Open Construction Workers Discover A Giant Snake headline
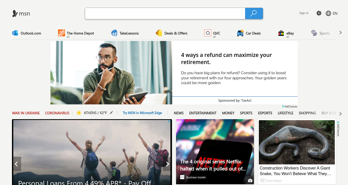The image size is (348, 185). pos(295,171)
